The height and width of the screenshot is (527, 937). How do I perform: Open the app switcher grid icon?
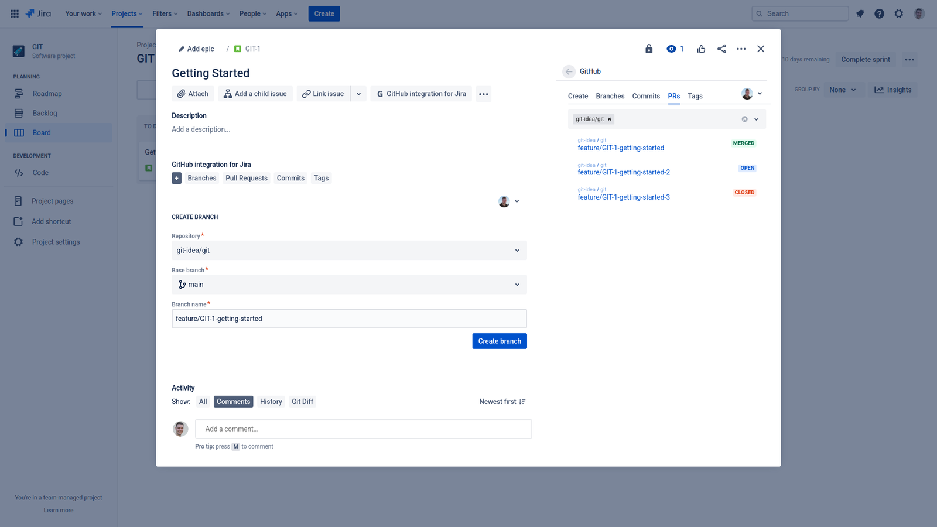coord(15,13)
